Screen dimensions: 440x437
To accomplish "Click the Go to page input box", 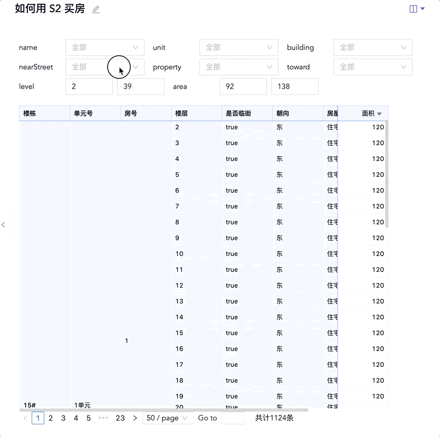I will (x=233, y=418).
